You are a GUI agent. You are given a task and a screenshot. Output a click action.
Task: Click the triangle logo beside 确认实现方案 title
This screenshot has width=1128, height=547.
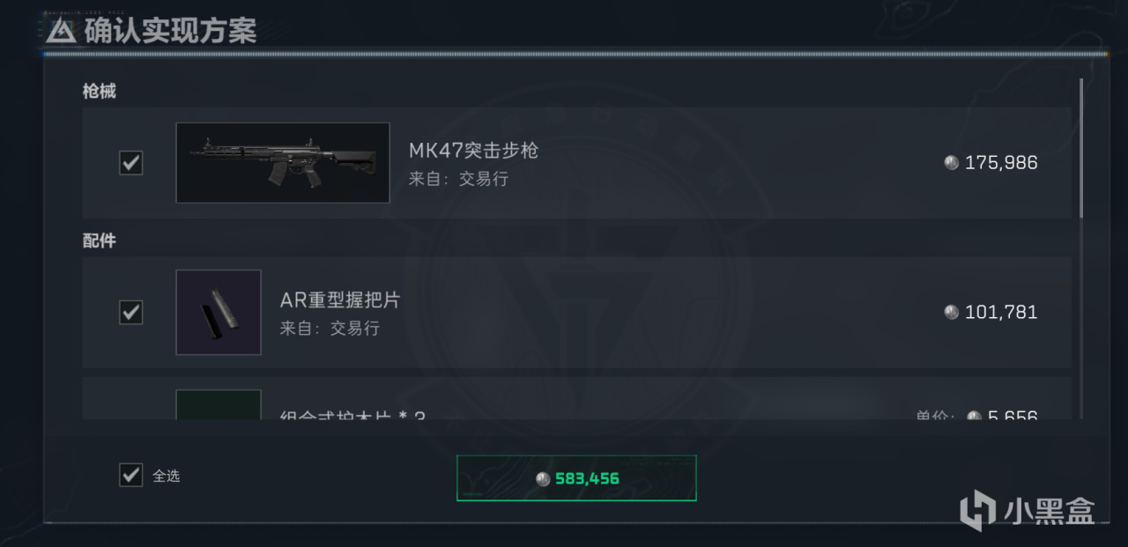(x=61, y=31)
